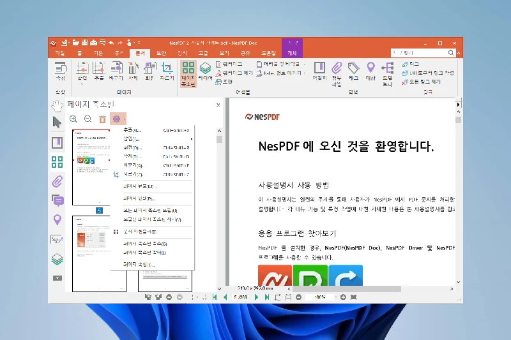Click the zoom out minus button in the status bar
This screenshot has width=511, height=340.
[298, 297]
